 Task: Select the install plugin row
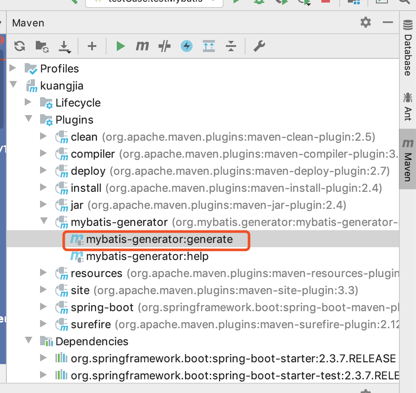coord(203,188)
